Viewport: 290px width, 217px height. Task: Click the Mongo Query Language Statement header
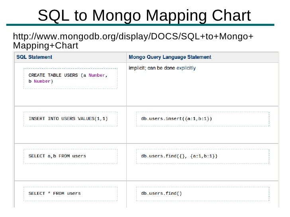pyautogui.click(x=170, y=57)
